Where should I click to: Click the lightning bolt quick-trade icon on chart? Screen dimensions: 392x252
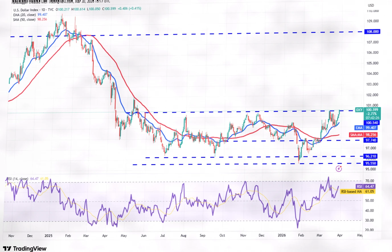click(x=338, y=169)
